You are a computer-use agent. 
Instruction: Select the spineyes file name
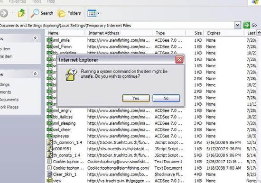[x=61, y=136]
